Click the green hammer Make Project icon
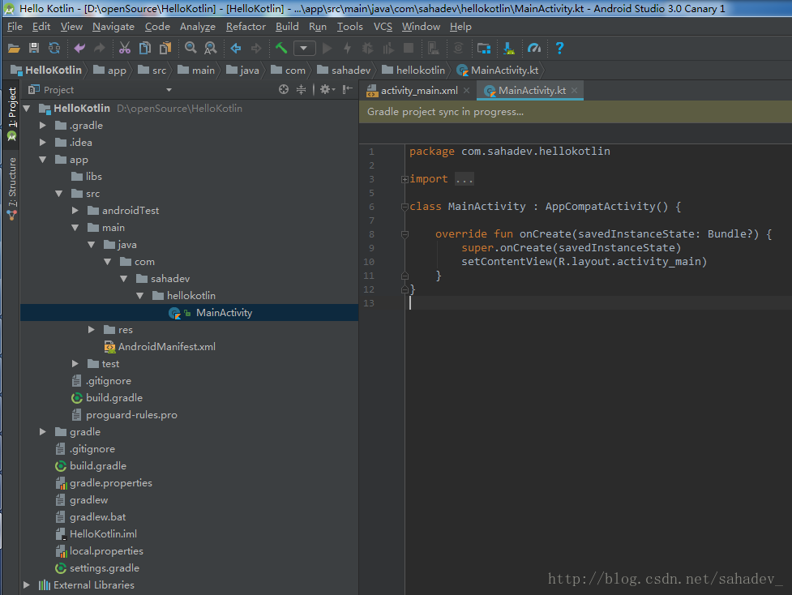This screenshot has width=792, height=595. 281,49
